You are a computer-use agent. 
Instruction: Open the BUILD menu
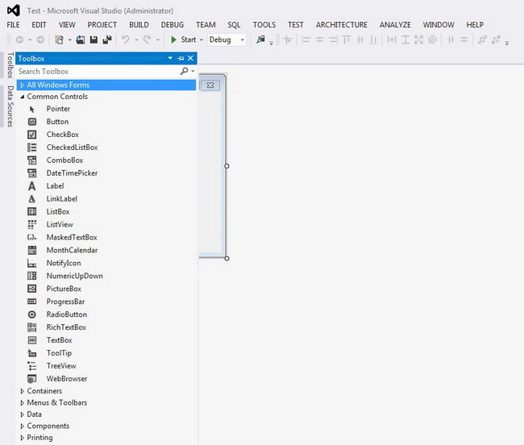139,25
